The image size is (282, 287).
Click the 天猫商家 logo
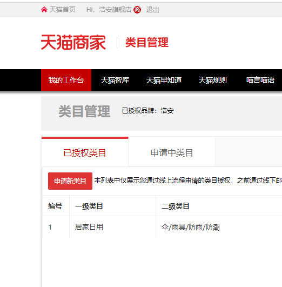[x=73, y=42]
